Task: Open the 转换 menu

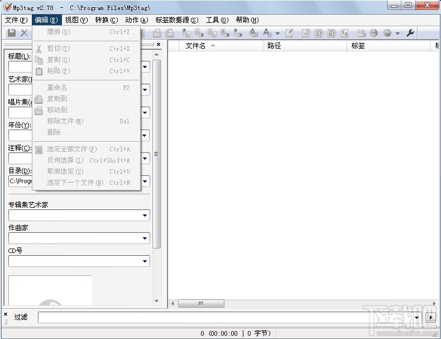Action: pos(106,20)
